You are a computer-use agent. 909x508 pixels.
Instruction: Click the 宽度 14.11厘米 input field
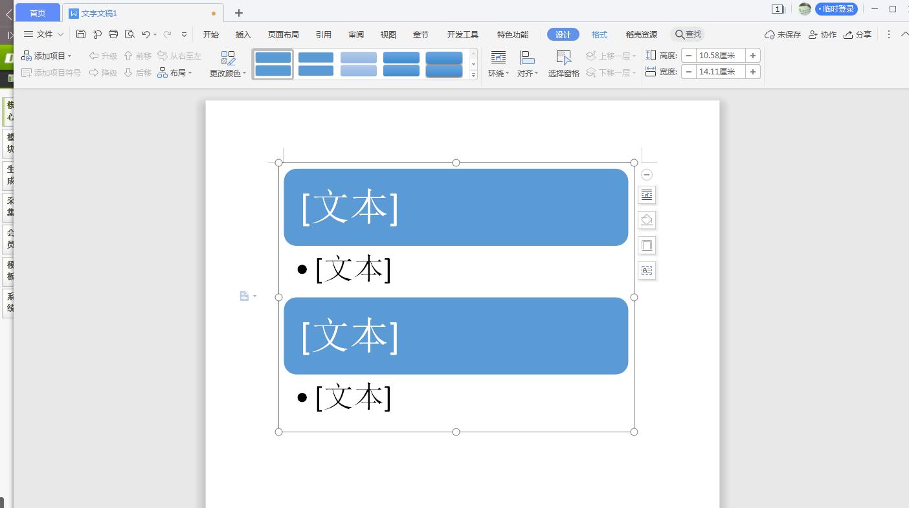pyautogui.click(x=721, y=72)
